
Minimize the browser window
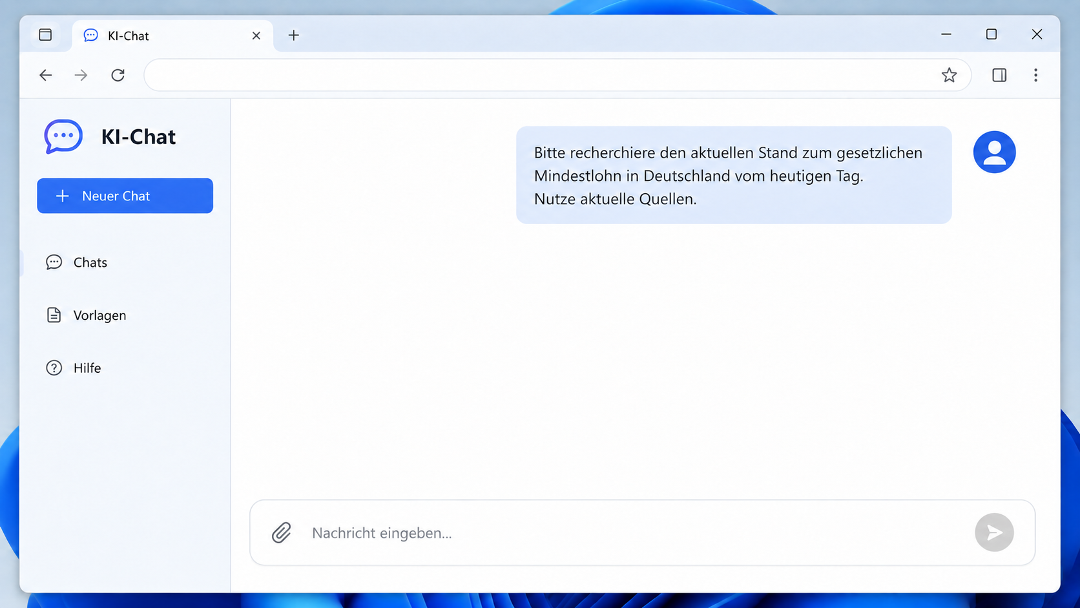[x=946, y=34]
